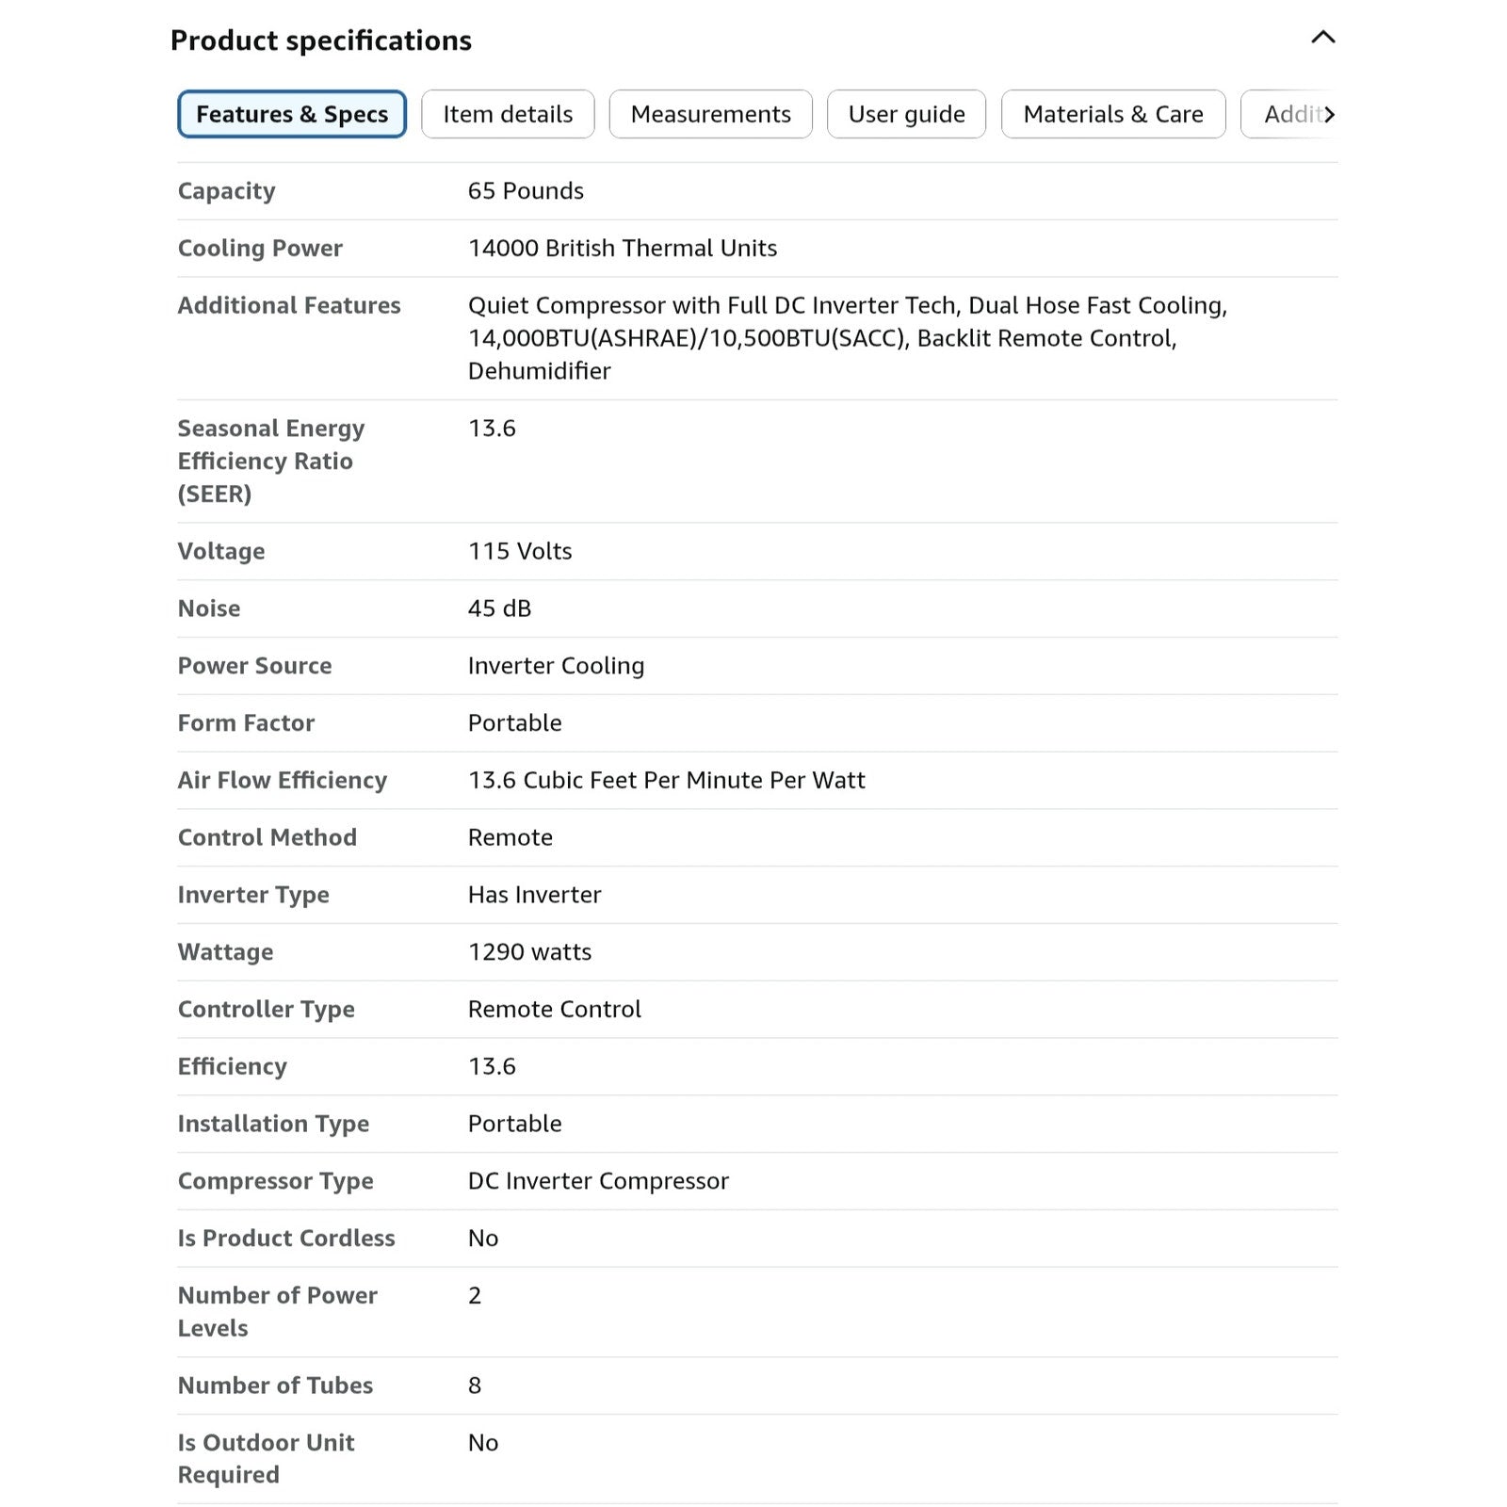Click the 115 Volts value
This screenshot has width=1507, height=1507.
click(520, 551)
